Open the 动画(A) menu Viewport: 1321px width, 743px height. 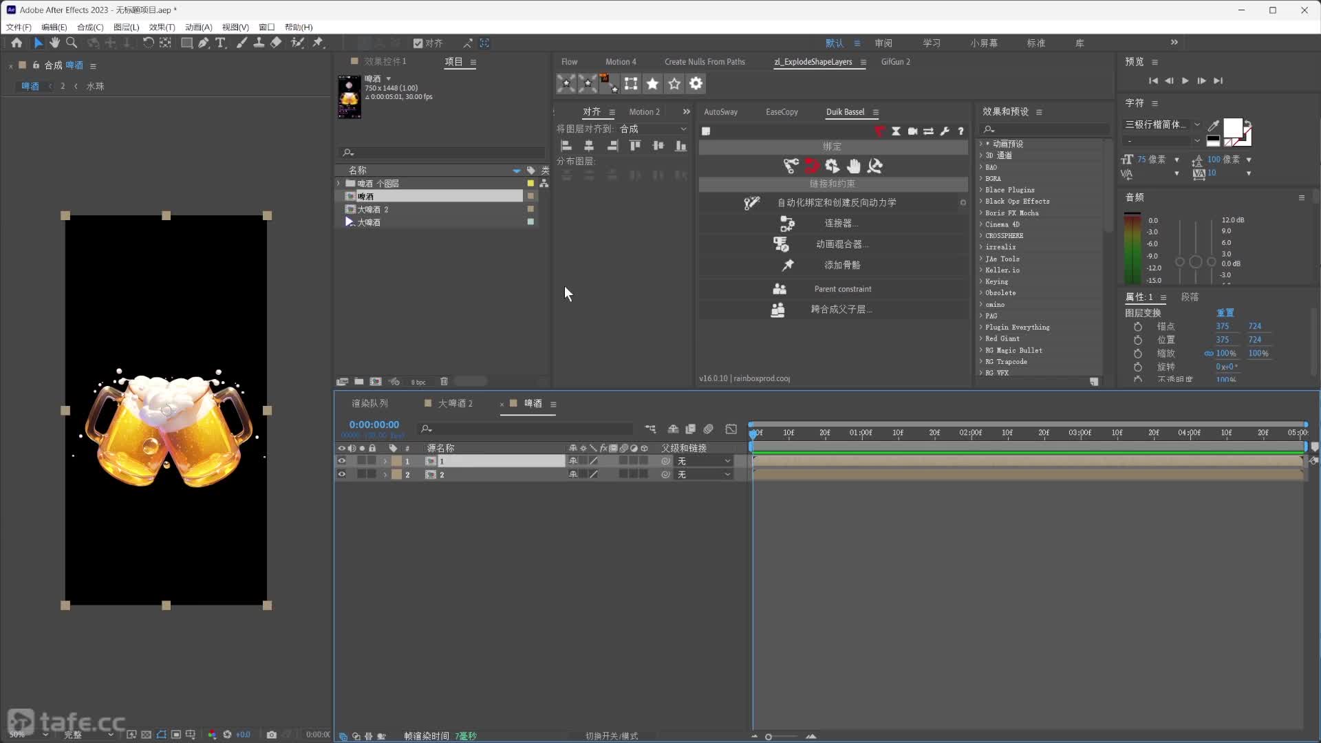pyautogui.click(x=198, y=27)
